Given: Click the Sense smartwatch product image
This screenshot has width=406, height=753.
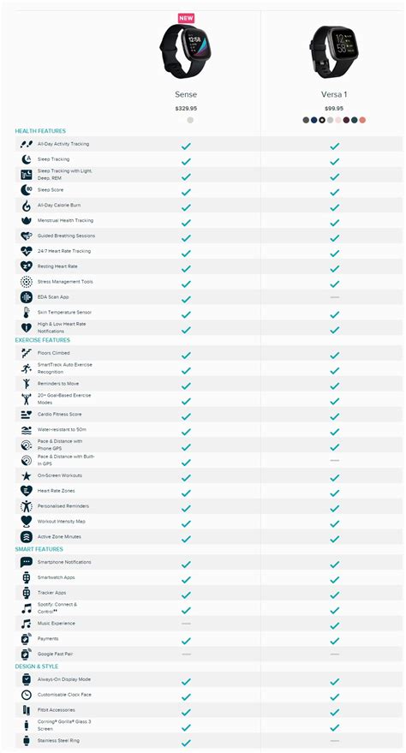Looking at the screenshot, I should [x=186, y=52].
